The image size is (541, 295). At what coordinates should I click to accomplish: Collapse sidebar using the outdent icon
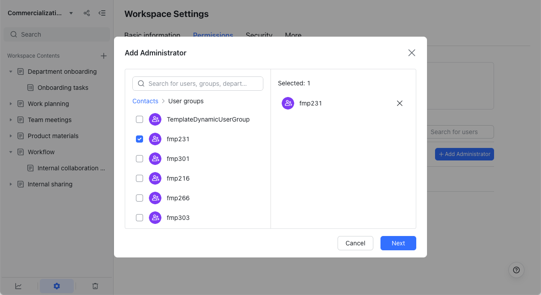tap(102, 13)
